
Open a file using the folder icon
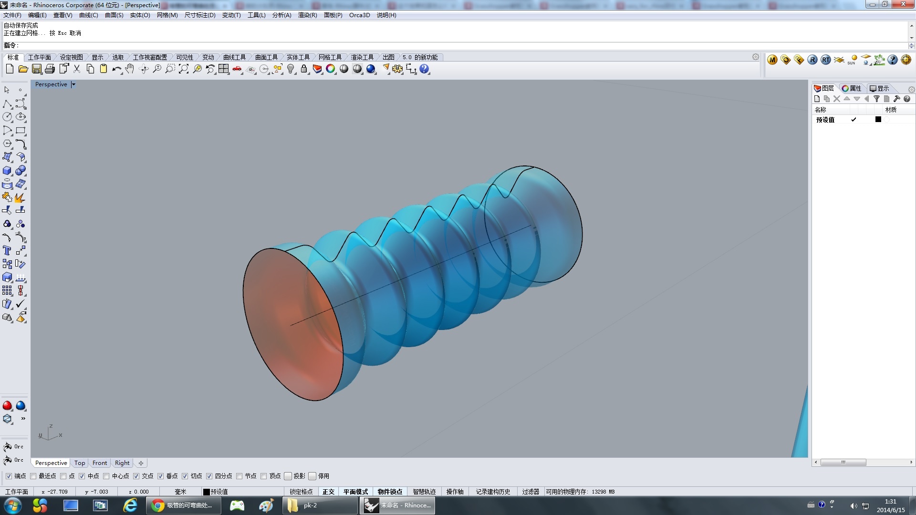23,69
